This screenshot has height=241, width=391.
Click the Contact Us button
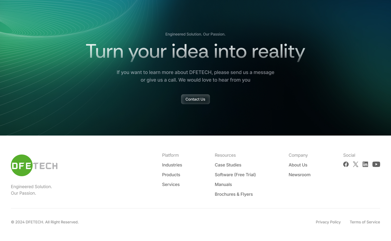tap(195, 99)
